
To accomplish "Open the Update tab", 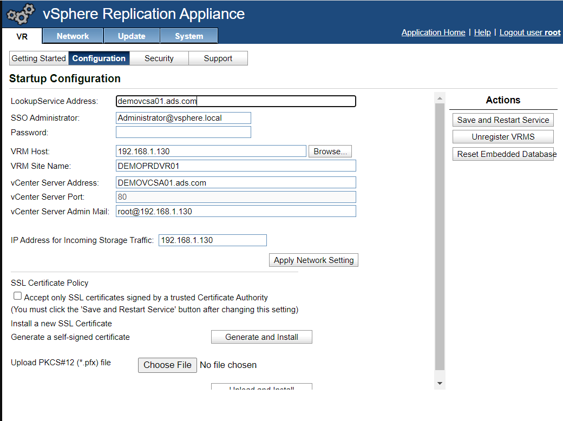I will 132,36.
